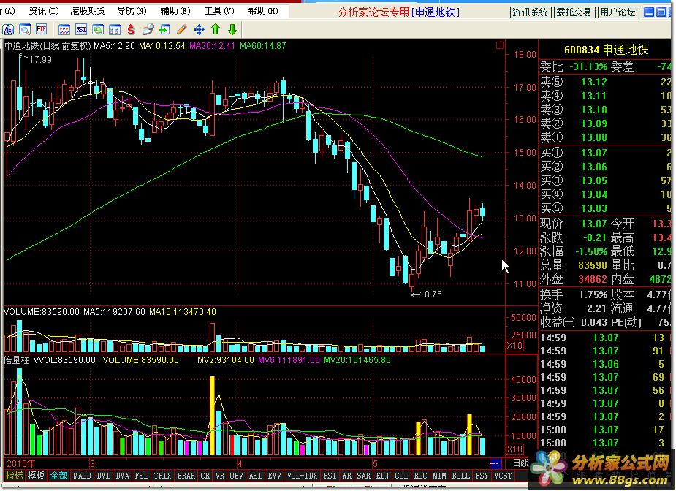Click the 委托交易 button
This screenshot has width=676, height=491.
coord(574,12)
